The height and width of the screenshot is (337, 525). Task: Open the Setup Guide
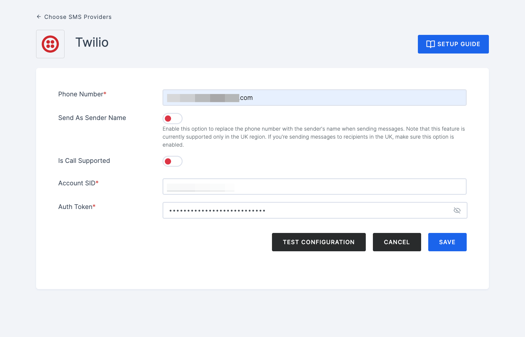[453, 44]
